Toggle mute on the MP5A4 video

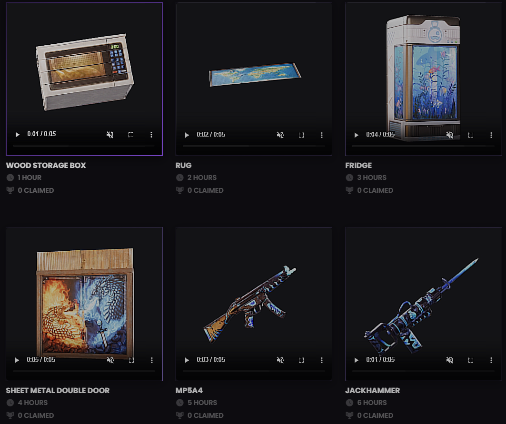pyautogui.click(x=280, y=360)
